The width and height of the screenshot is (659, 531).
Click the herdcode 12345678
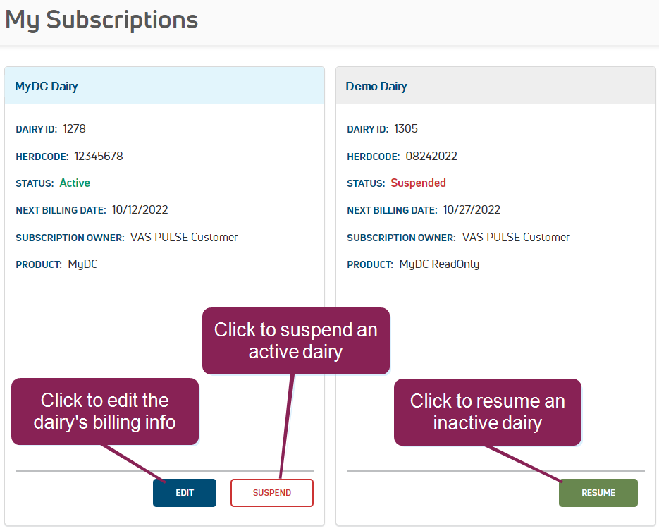coord(98,156)
